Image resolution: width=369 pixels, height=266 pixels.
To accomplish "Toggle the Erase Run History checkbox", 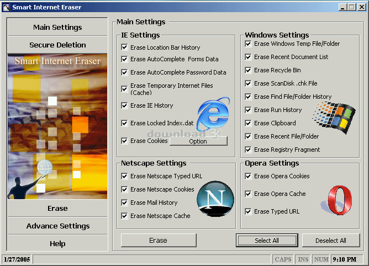I will tap(248, 110).
